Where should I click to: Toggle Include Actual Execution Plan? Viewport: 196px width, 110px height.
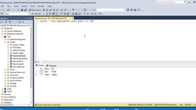click(62, 14)
